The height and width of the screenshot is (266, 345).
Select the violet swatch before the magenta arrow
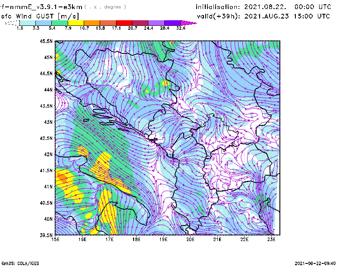(172, 22)
